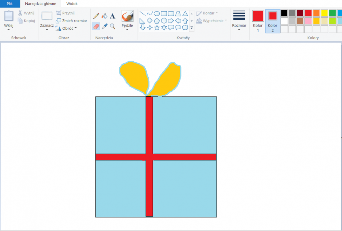Choose the Oval shape
This screenshot has height=231, width=342.
tap(157, 14)
